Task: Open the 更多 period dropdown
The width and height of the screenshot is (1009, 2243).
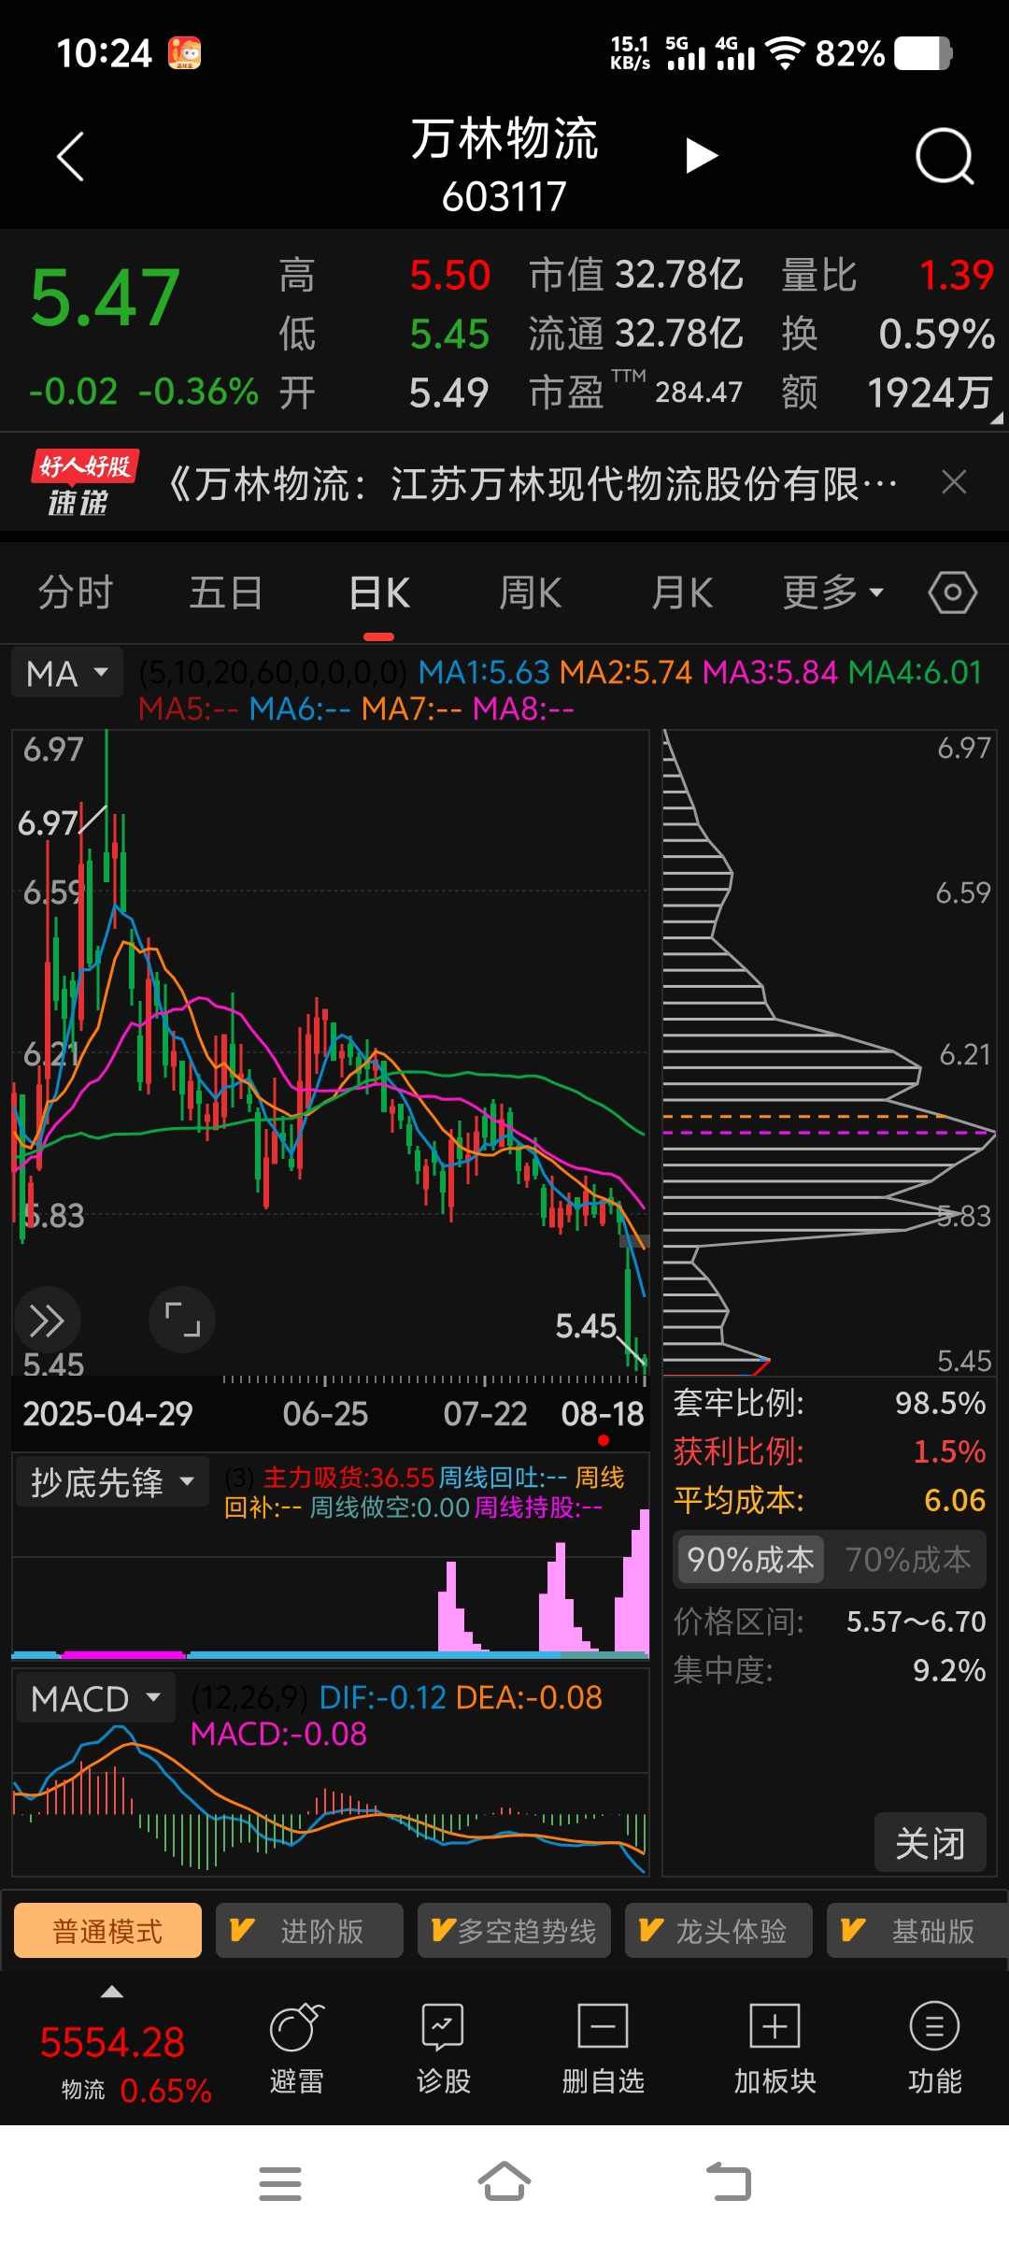Action: coord(832,593)
